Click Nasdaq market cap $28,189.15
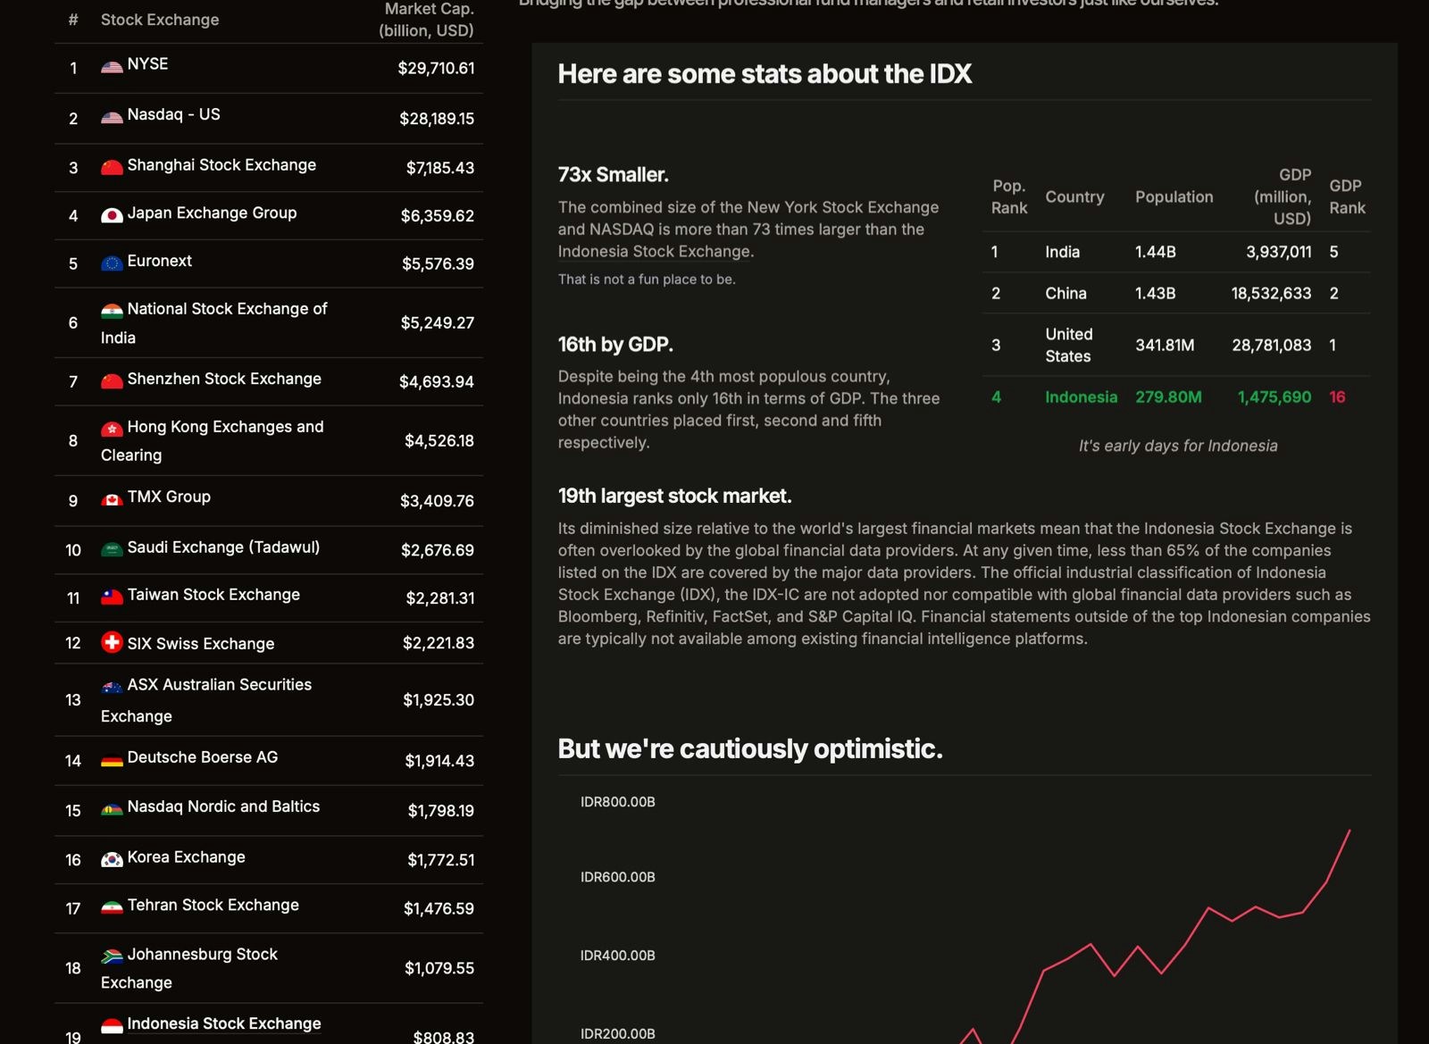The width and height of the screenshot is (1429, 1044). pos(437,118)
